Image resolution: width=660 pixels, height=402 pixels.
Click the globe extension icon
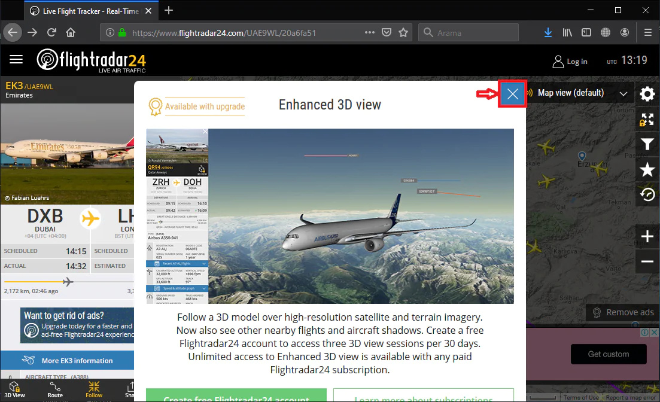(x=606, y=32)
